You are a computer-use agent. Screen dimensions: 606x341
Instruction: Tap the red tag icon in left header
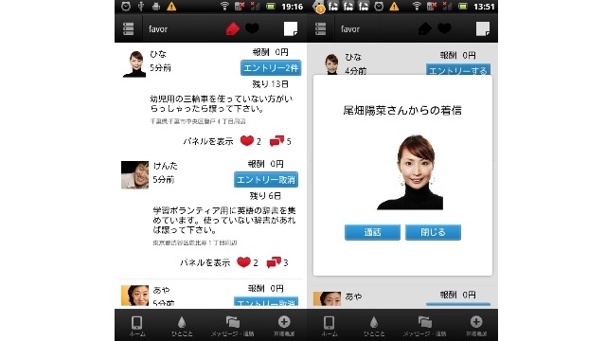click(232, 28)
